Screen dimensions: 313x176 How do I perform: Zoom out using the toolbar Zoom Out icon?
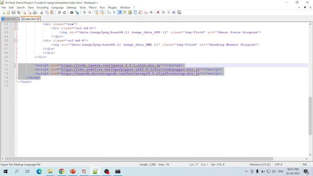coord(89,12)
